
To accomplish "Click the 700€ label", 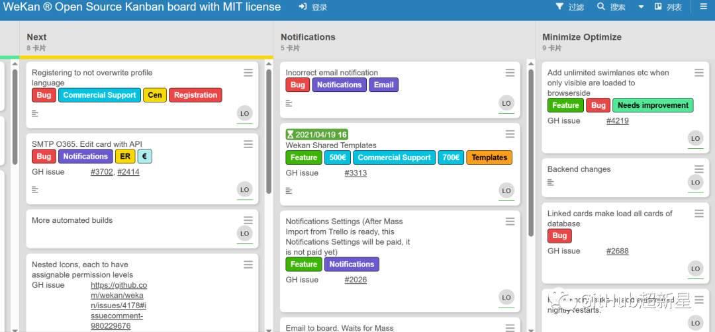I will coord(451,157).
